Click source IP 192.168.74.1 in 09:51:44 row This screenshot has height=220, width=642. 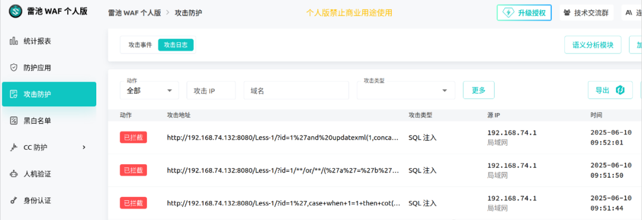(512, 198)
